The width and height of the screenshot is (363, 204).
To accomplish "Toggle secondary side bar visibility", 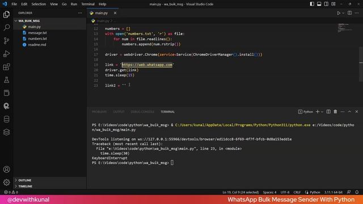I will [x=326, y=4].
